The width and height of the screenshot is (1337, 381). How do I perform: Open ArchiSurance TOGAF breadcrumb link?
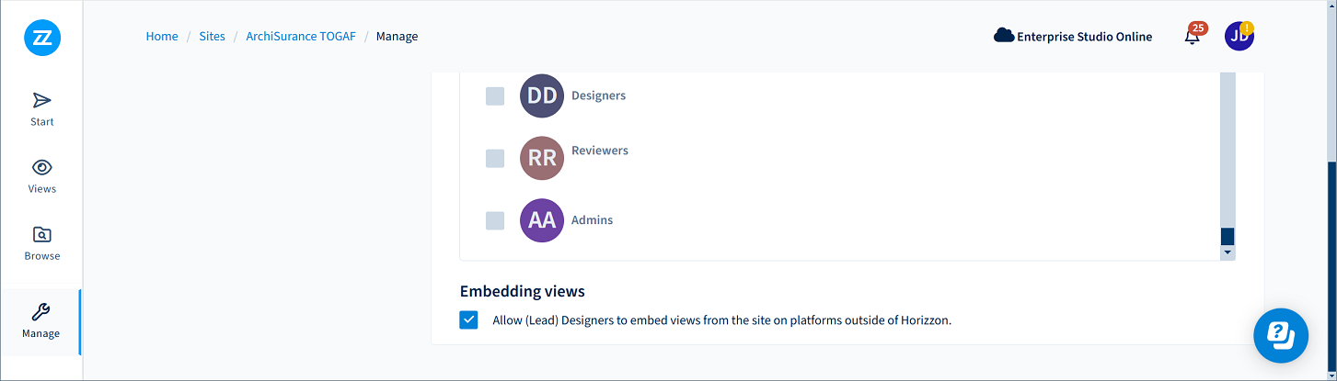pyautogui.click(x=300, y=37)
